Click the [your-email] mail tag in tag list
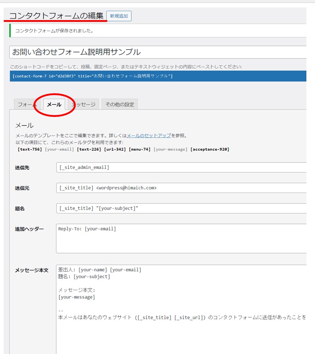The image size is (315, 354). [60, 149]
